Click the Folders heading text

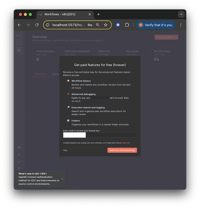[75, 121]
